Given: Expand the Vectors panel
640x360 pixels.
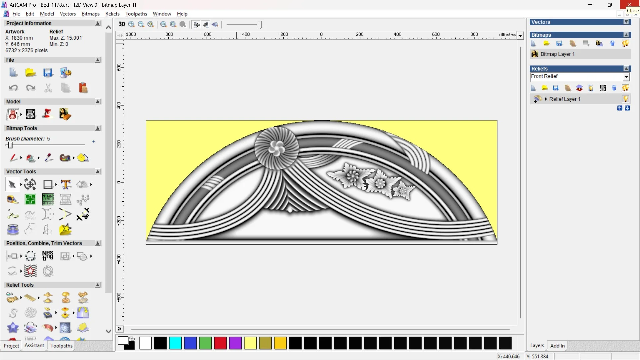Looking at the screenshot, I should (626, 22).
